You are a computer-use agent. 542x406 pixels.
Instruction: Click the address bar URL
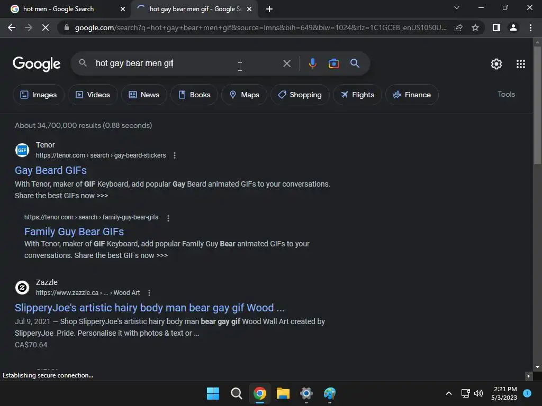[260, 27]
